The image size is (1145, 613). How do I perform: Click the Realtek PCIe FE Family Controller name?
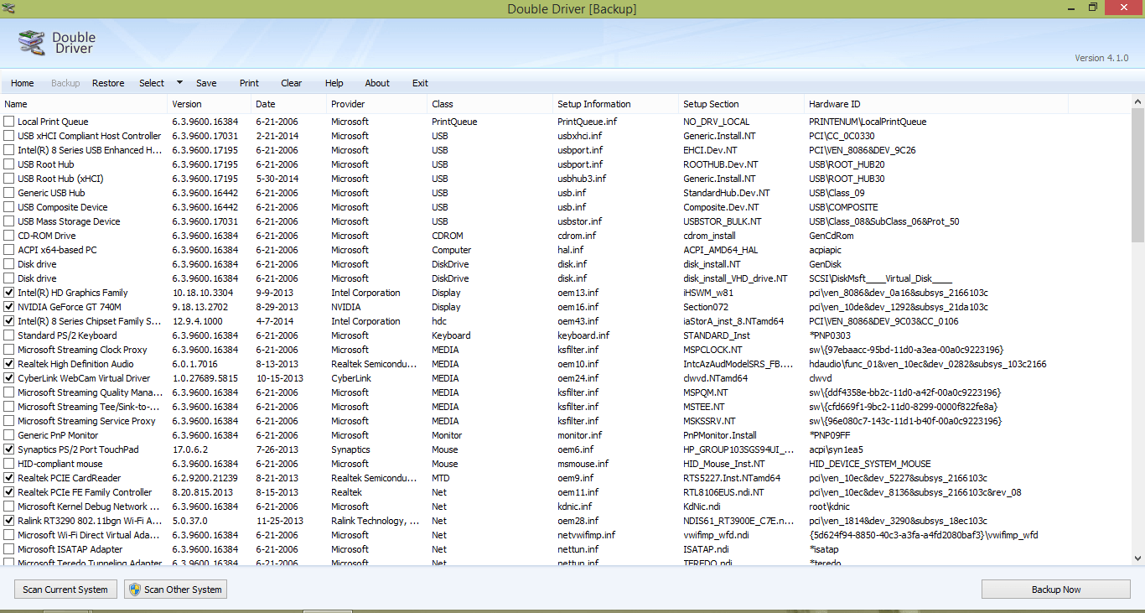click(x=85, y=492)
